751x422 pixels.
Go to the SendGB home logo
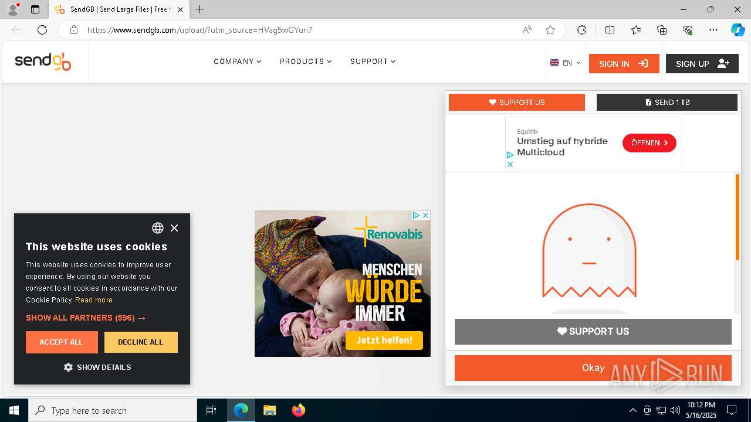point(43,62)
